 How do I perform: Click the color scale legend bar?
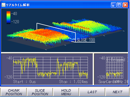[8, 18]
